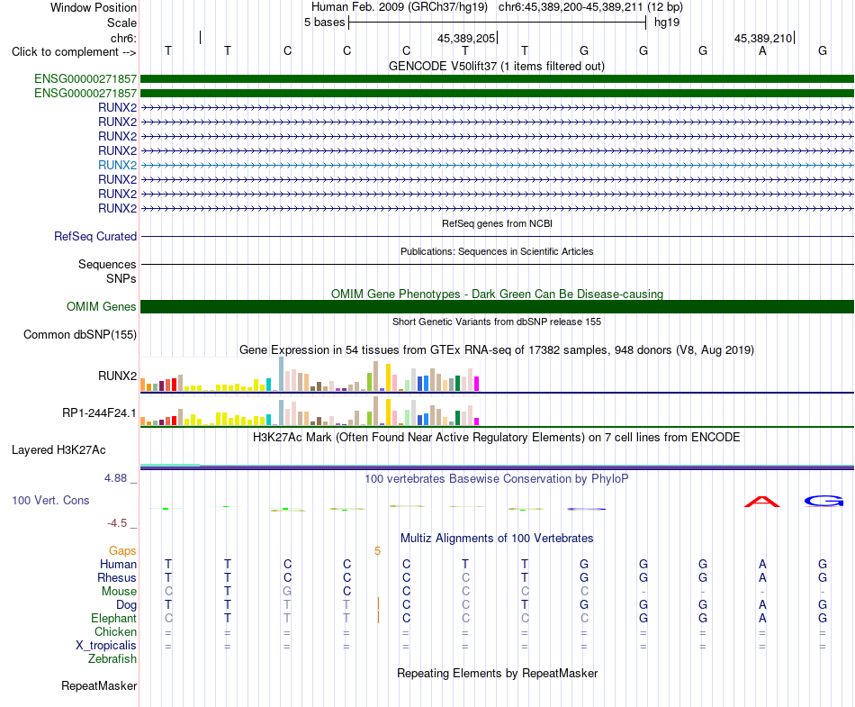Image resolution: width=855 pixels, height=707 pixels.
Task: Click the Common dbSNP(155) label
Action: (80, 334)
